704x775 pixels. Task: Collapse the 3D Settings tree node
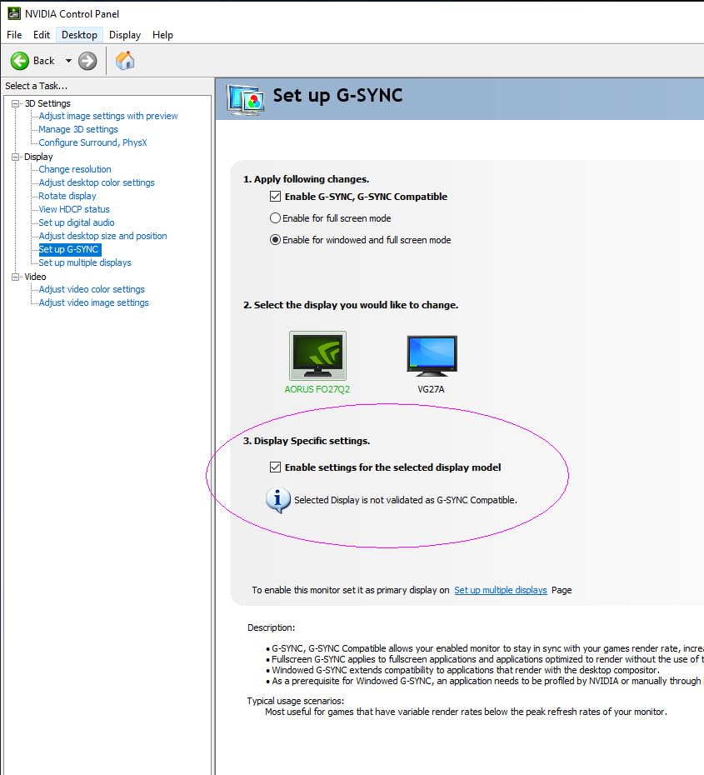(x=15, y=103)
